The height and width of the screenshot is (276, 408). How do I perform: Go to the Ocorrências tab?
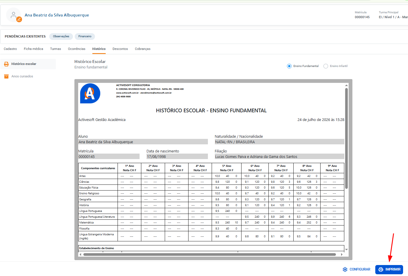coord(77,49)
